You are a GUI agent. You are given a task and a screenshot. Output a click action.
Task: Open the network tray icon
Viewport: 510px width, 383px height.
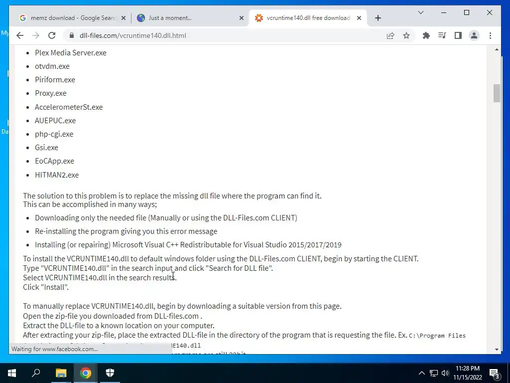tap(434, 373)
